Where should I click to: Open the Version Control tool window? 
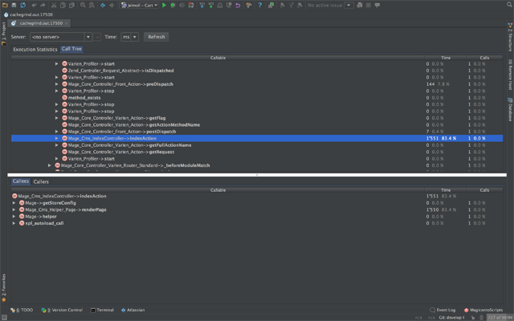(62, 310)
